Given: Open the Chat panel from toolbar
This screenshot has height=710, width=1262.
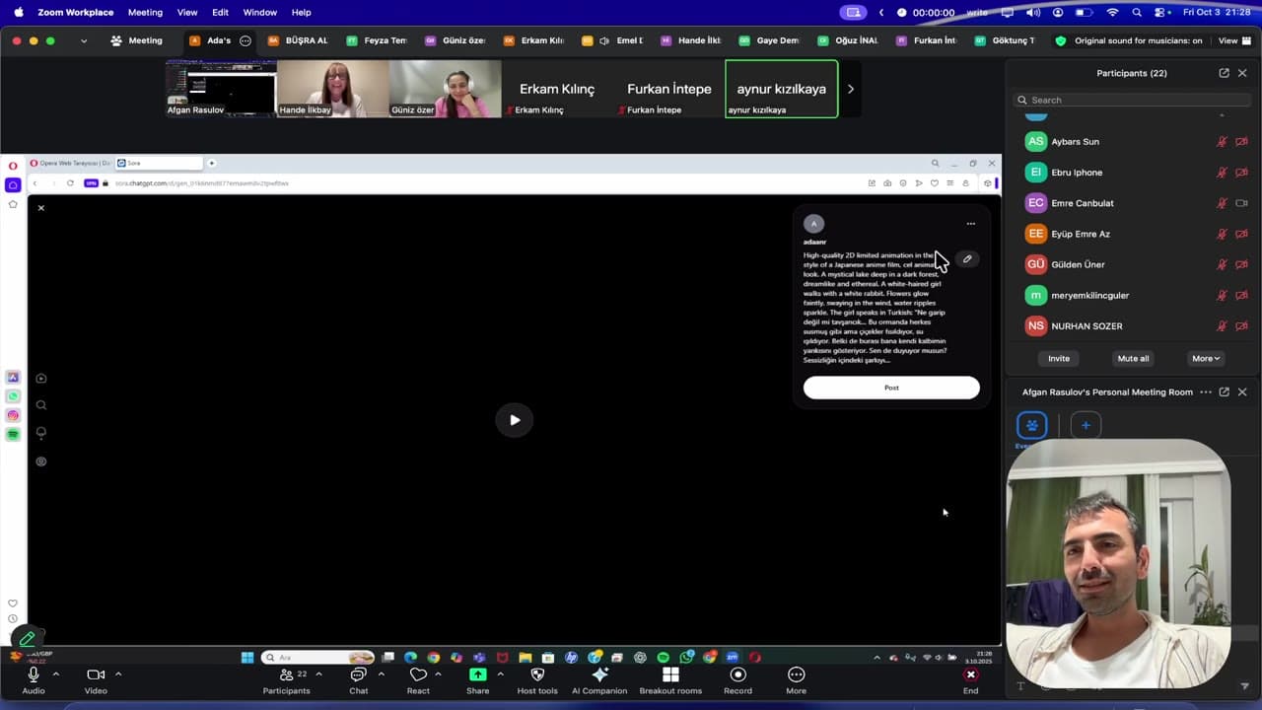Looking at the screenshot, I should point(358,679).
